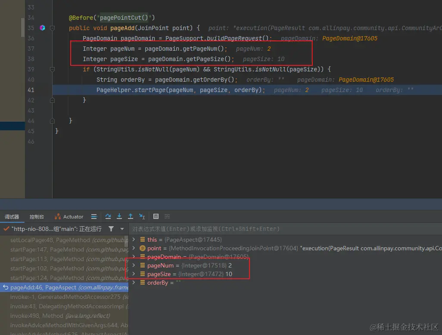Select the startPage:113 PageMethod stack frame

pos(64,259)
